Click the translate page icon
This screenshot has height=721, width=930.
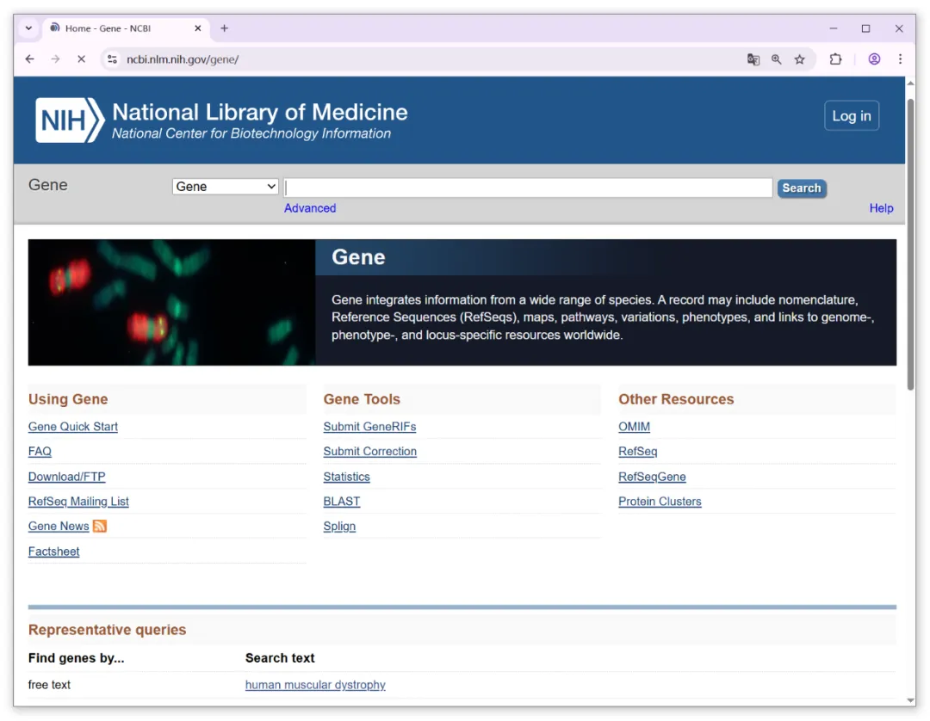click(753, 59)
